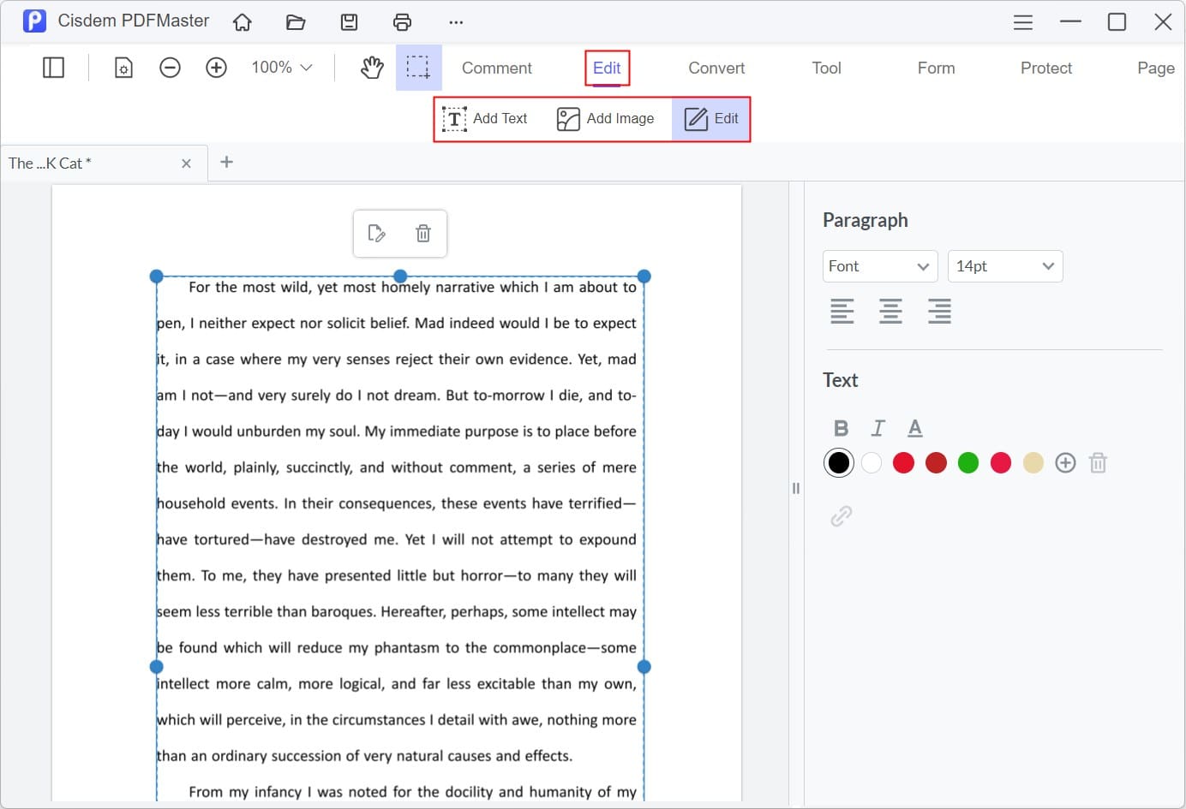Open the 100% zoom level dropdown
The image size is (1186, 809).
click(281, 68)
